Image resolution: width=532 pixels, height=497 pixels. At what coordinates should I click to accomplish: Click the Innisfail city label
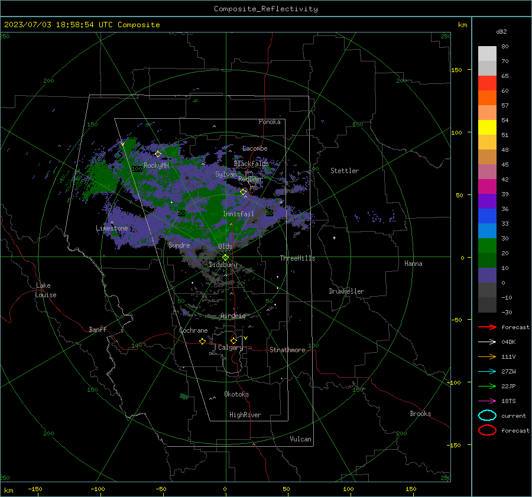[238, 214]
